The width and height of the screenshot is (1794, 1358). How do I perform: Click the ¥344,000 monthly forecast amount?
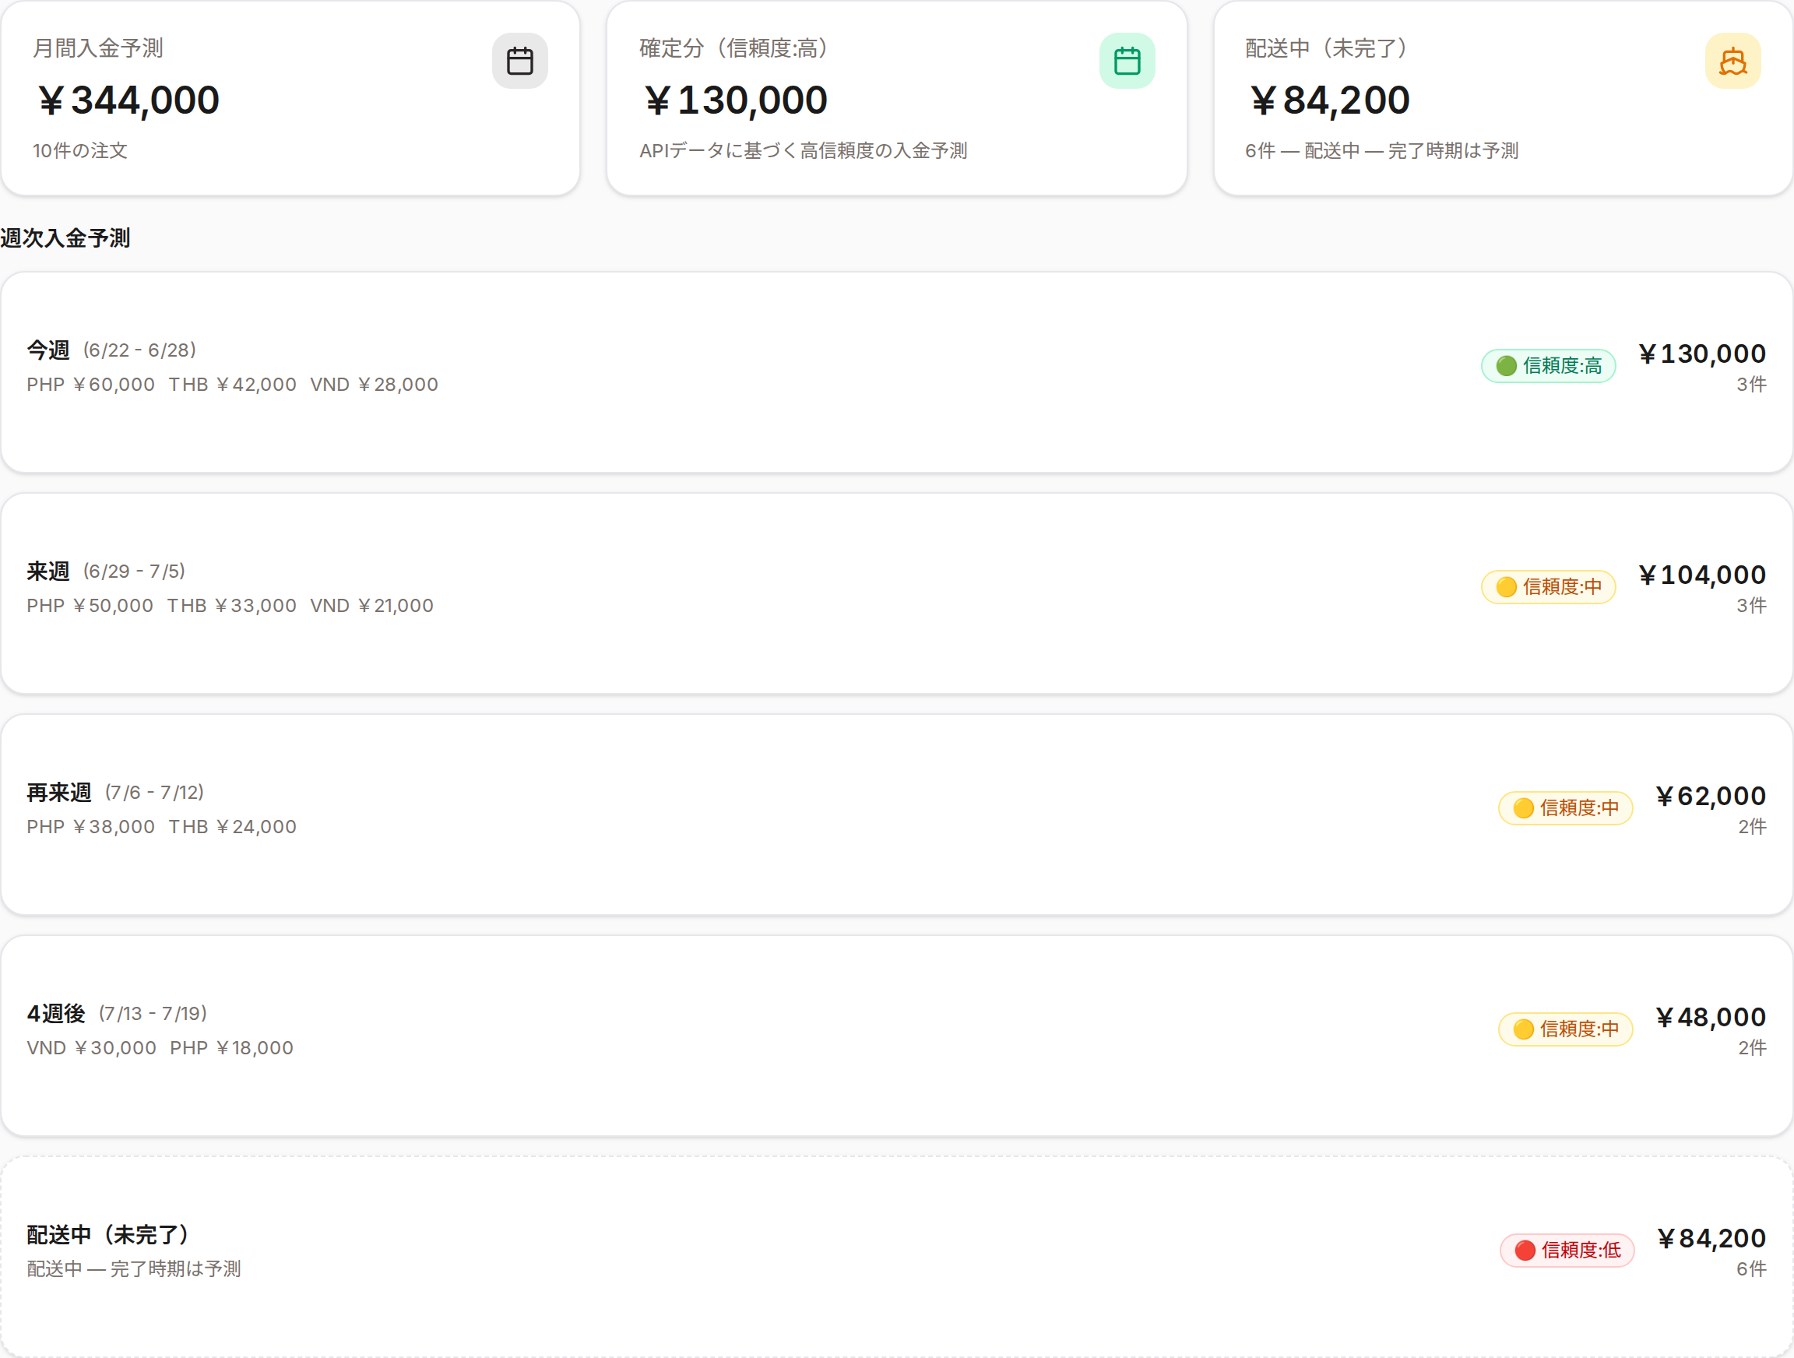tap(128, 100)
